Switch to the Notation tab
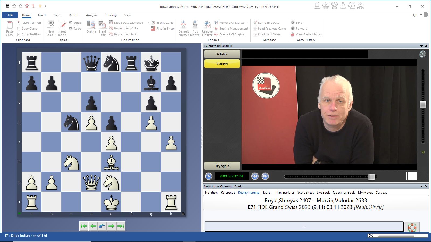The image size is (431, 242). (x=211, y=193)
